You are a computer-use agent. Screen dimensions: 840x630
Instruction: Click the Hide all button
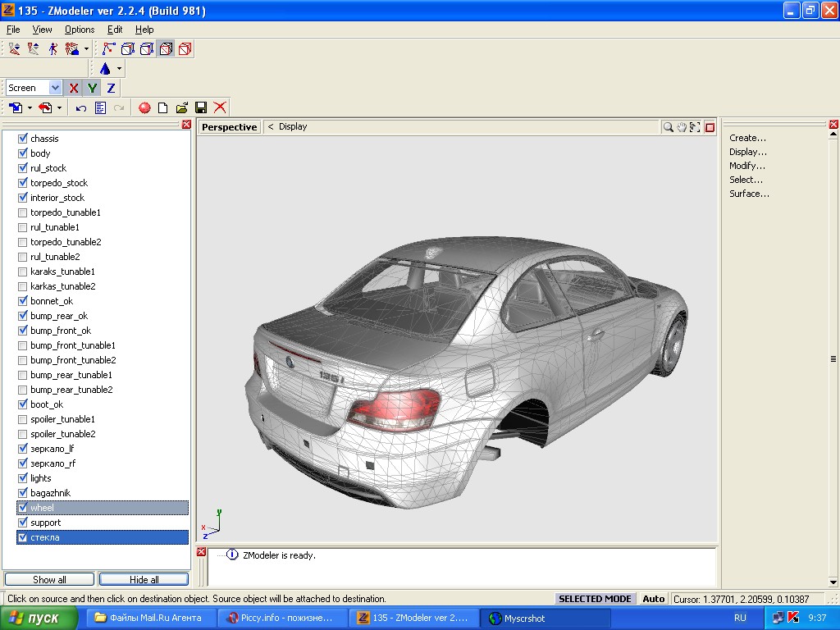(x=144, y=579)
